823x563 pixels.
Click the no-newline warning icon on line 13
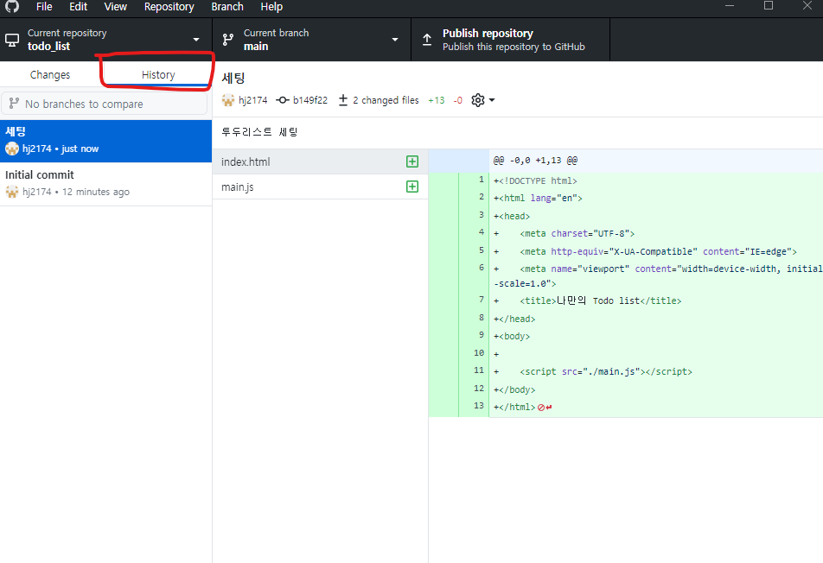tap(545, 408)
